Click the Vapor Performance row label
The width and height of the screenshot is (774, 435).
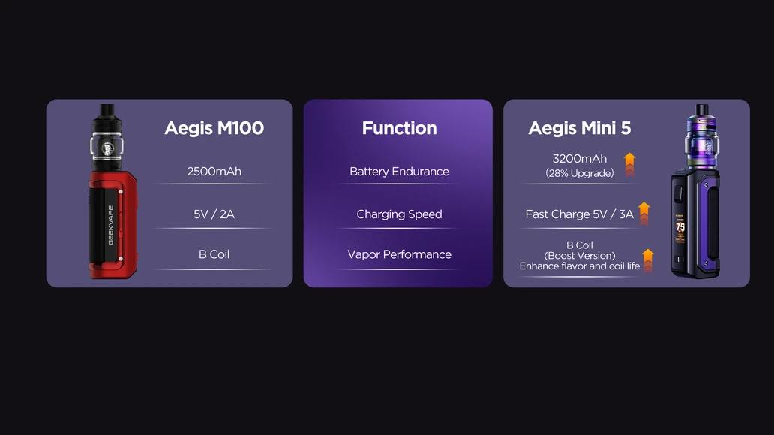pyautogui.click(x=399, y=254)
